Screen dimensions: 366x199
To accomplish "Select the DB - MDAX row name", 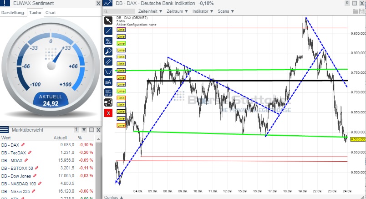I will (12, 160).
